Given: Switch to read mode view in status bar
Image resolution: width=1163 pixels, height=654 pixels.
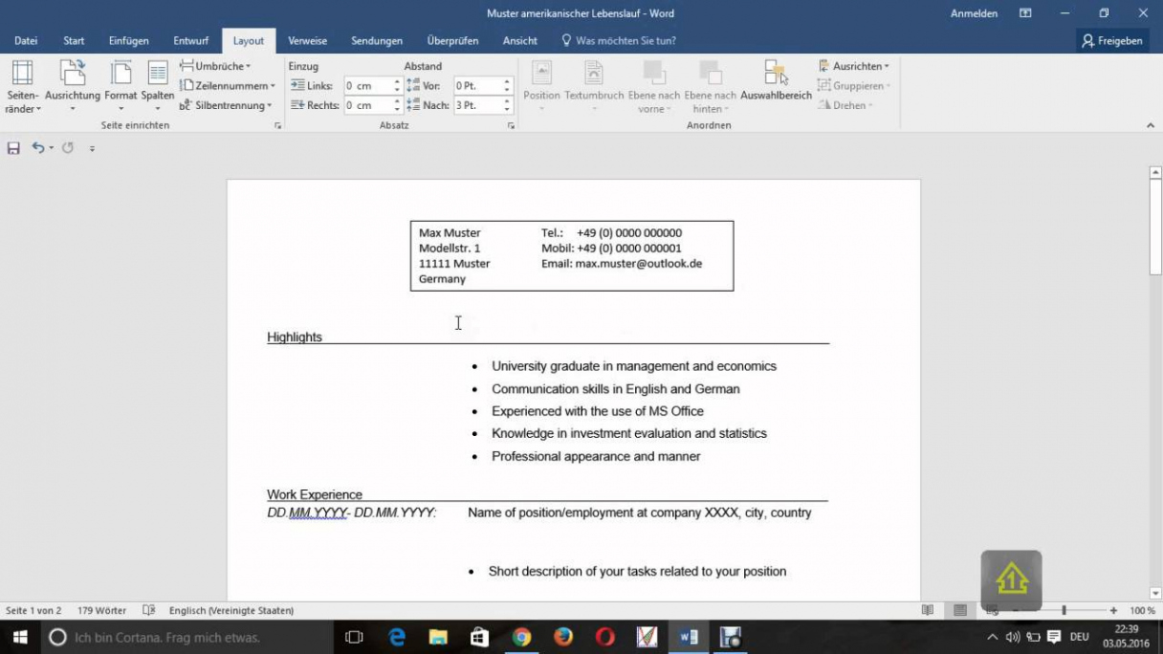Looking at the screenshot, I should pyautogui.click(x=927, y=610).
